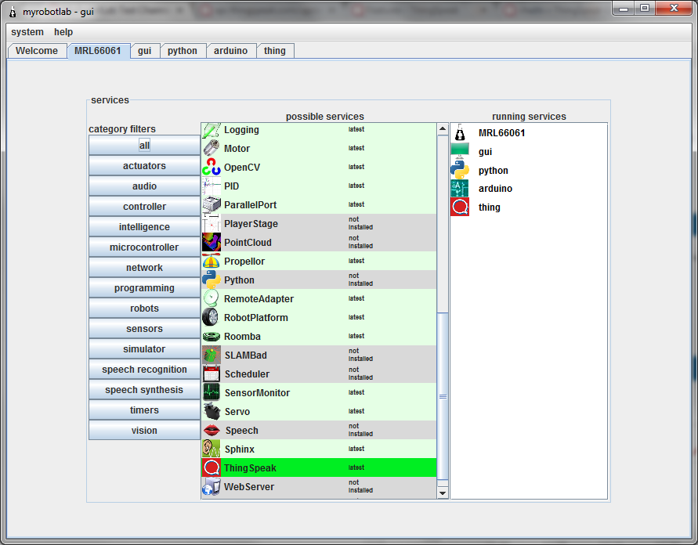Image resolution: width=698 pixels, height=545 pixels.
Task: Click the Logging service icon
Action: [x=211, y=130]
